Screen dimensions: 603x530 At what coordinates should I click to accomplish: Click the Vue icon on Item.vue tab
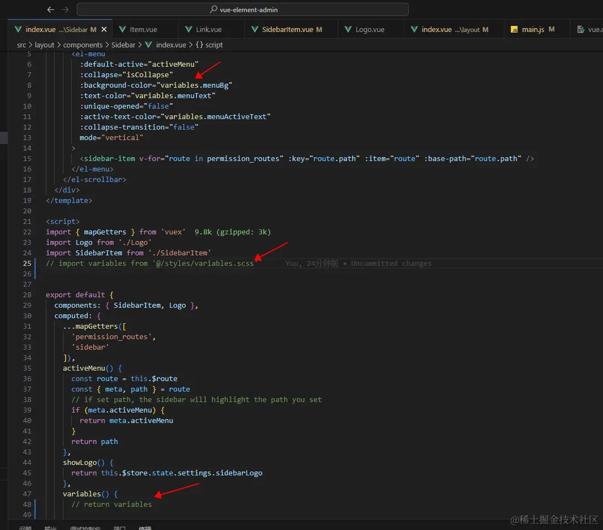click(x=122, y=30)
